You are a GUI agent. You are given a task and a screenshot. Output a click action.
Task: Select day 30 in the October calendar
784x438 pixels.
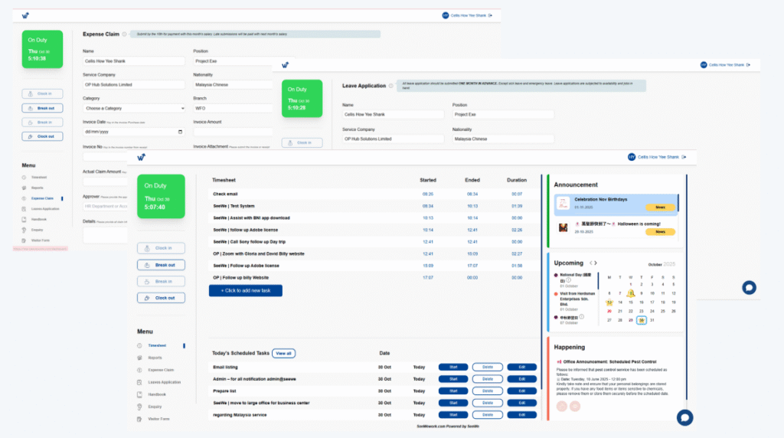[641, 320]
